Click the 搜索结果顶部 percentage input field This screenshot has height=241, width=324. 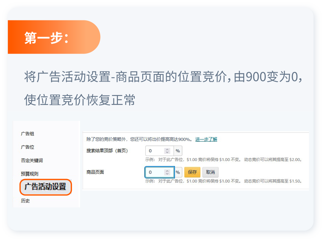click(x=159, y=151)
